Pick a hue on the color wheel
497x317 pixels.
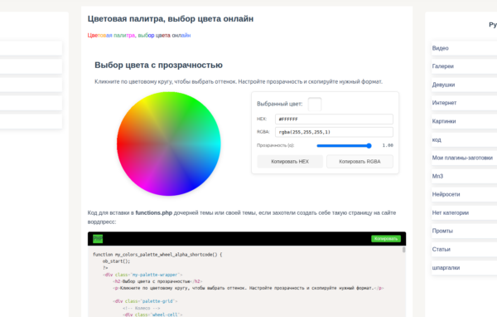(169, 144)
